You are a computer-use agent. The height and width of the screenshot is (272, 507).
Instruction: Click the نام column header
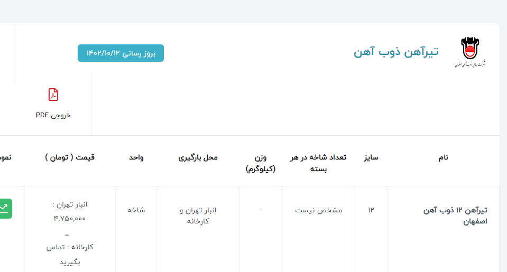pyautogui.click(x=443, y=157)
